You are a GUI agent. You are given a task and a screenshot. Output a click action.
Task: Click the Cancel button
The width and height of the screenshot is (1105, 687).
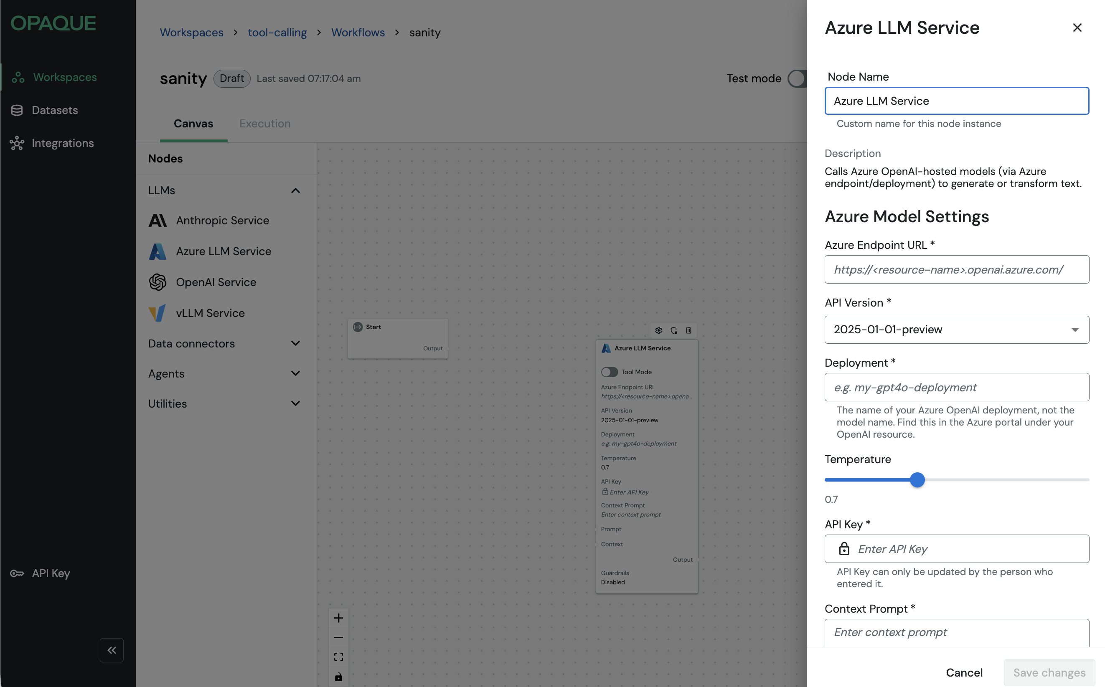click(964, 672)
